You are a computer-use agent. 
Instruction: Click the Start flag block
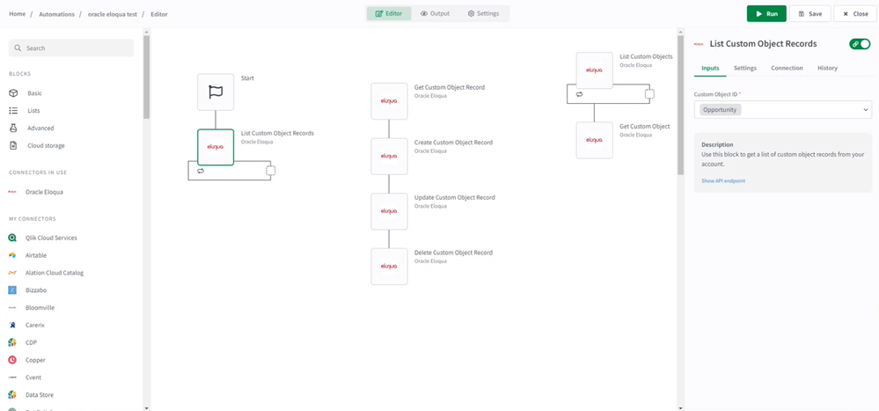216,92
